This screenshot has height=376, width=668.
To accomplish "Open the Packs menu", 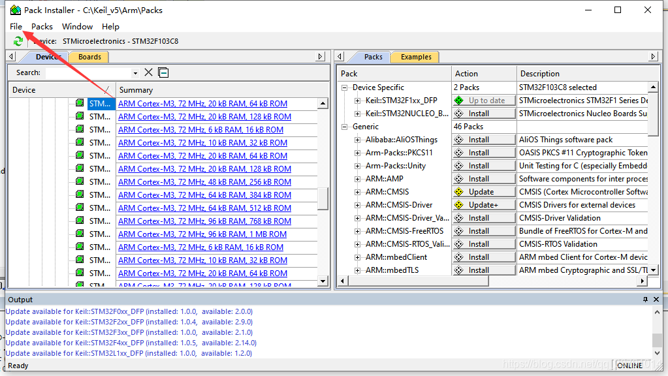I will click(42, 26).
